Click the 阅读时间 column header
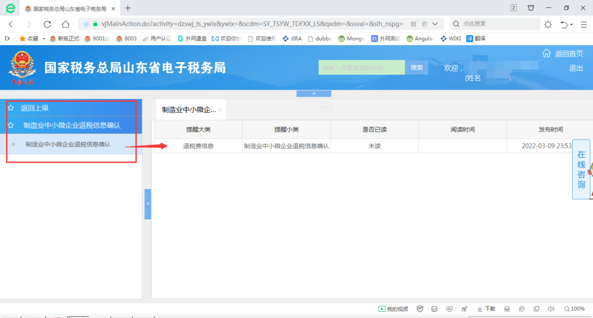The height and width of the screenshot is (318, 593). pyautogui.click(x=462, y=129)
